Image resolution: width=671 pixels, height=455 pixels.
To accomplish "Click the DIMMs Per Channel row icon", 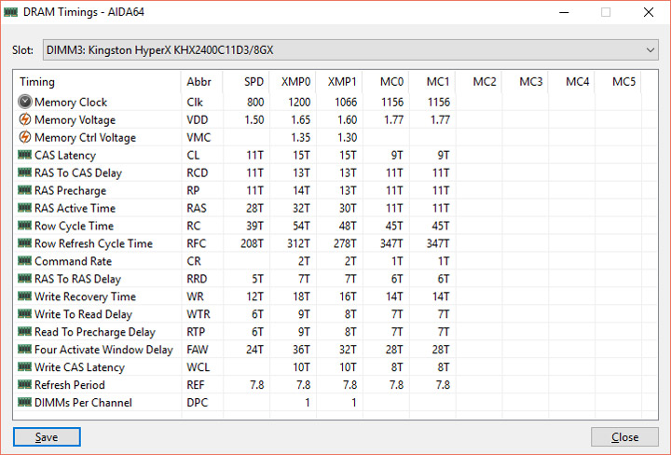I will 24,403.
